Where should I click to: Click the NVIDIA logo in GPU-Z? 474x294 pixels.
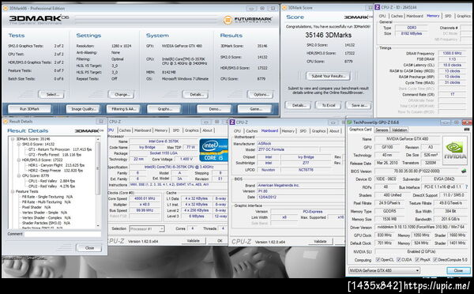[455, 150]
